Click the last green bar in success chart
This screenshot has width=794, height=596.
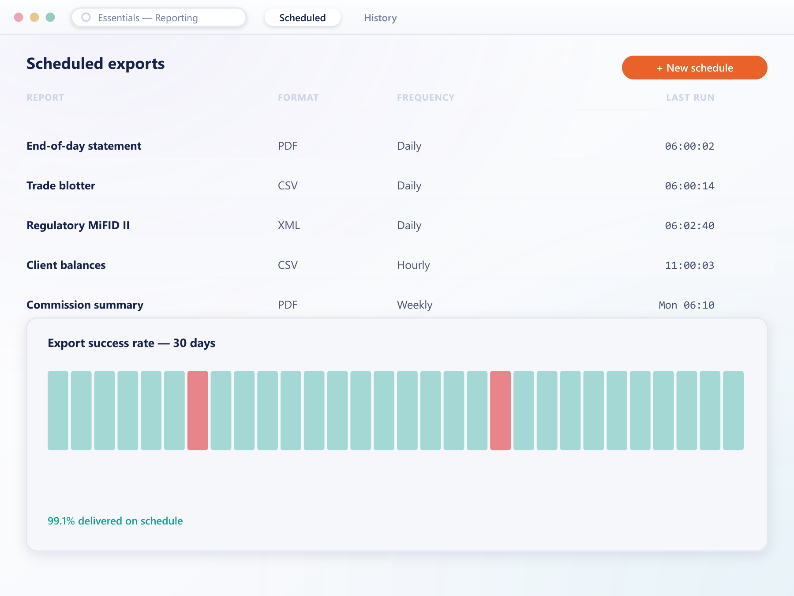click(x=733, y=411)
